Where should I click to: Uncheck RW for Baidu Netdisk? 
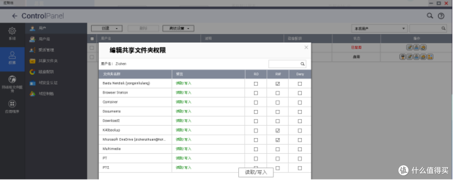[x=278, y=84]
